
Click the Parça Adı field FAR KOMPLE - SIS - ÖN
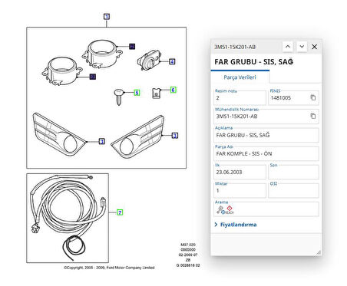[266, 153]
